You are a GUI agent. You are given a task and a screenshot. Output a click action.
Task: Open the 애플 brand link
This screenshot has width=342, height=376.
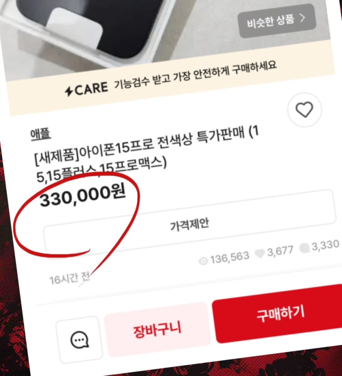[41, 135]
